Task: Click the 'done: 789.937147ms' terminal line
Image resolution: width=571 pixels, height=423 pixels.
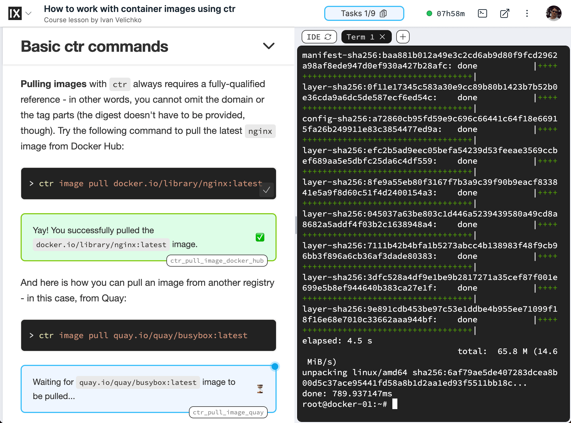Action: pyautogui.click(x=347, y=394)
